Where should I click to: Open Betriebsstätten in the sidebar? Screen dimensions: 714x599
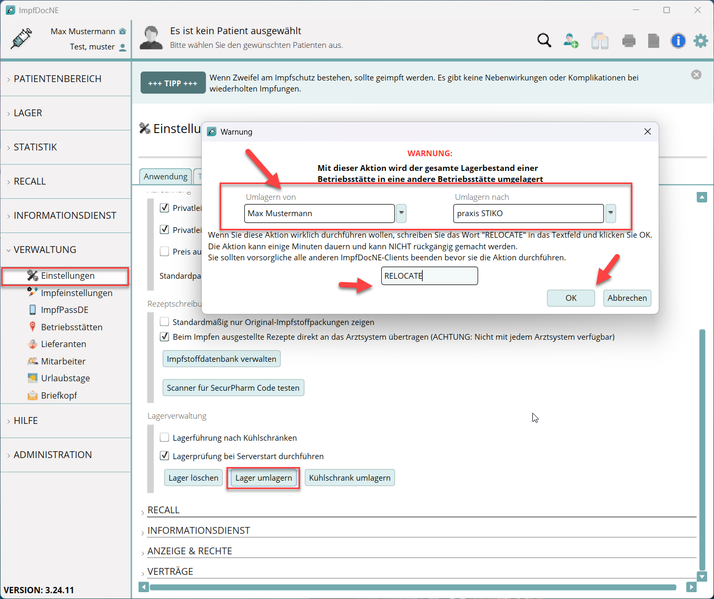(x=72, y=327)
